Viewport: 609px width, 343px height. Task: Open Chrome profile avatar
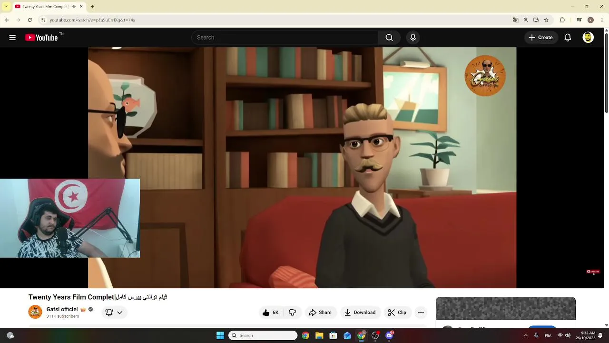(590, 20)
